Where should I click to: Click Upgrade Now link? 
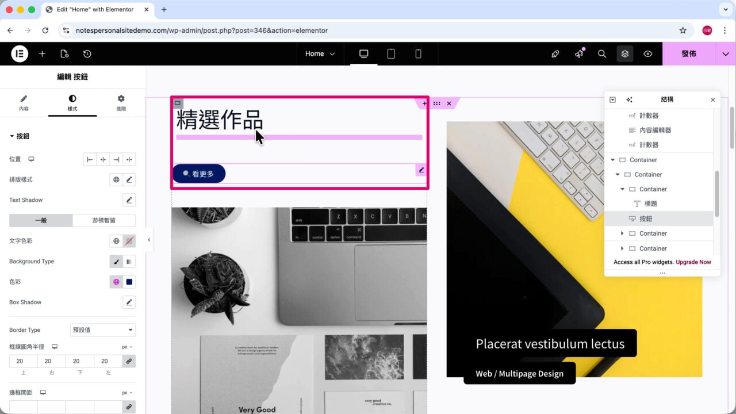click(x=693, y=262)
